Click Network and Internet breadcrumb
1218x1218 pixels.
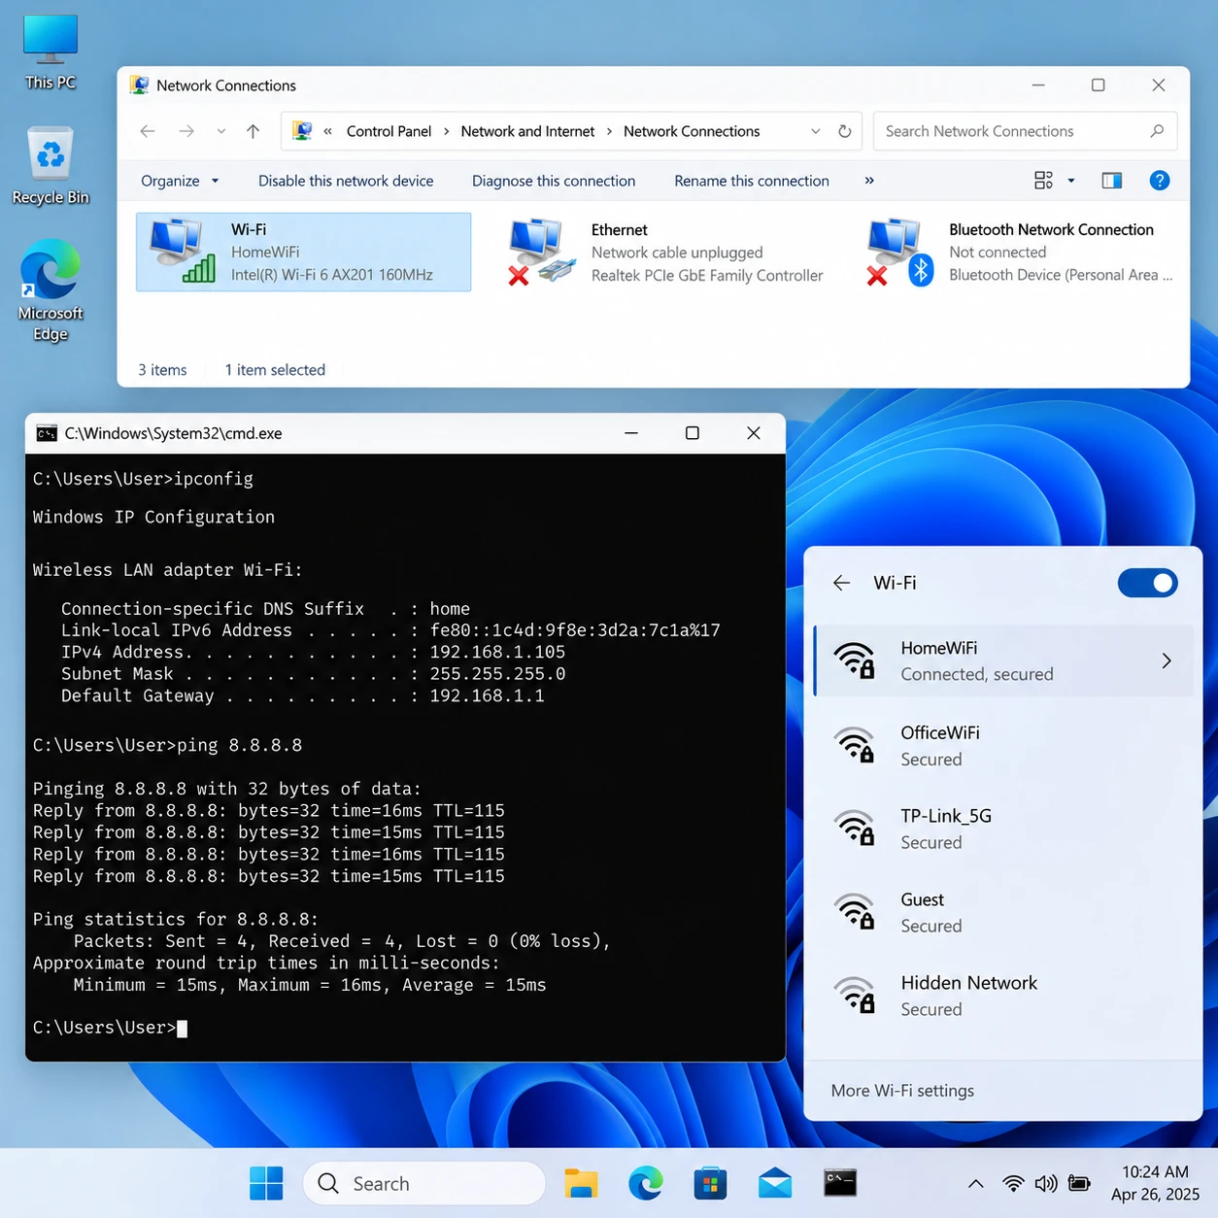pos(527,131)
